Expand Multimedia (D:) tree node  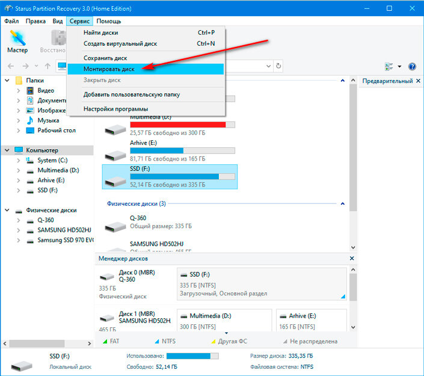(19, 170)
